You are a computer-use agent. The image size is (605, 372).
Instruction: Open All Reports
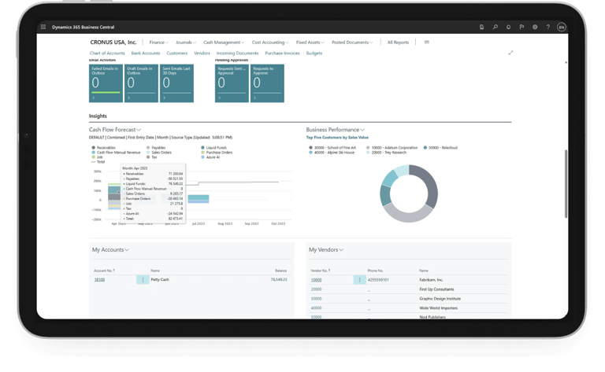click(x=398, y=42)
